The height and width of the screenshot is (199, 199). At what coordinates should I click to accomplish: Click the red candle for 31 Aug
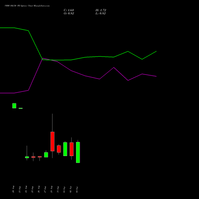[x=59, y=149]
